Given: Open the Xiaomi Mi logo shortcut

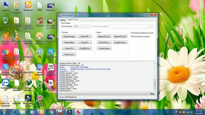Looking at the screenshot, I should coord(17,68).
